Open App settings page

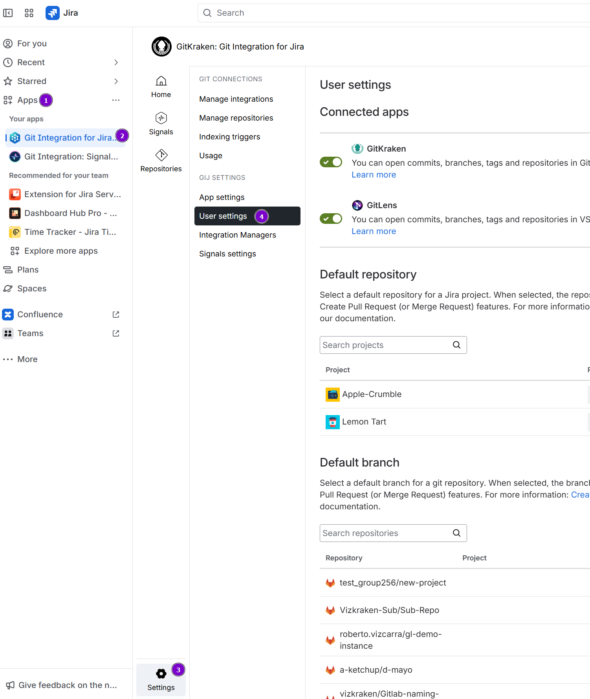coord(222,197)
